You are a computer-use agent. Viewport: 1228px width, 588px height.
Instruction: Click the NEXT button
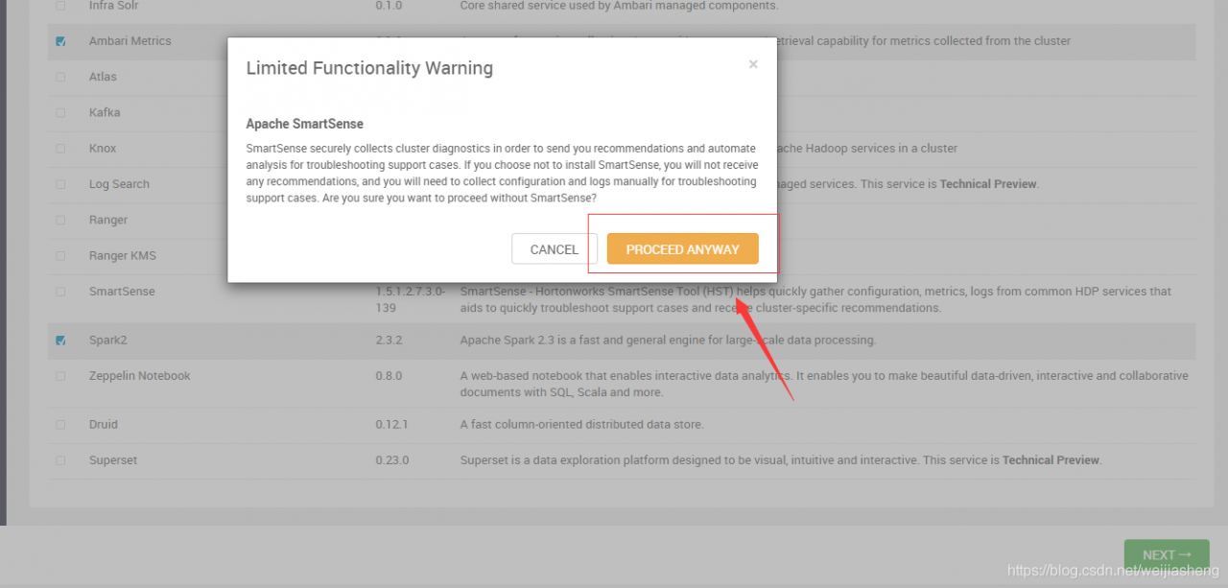(x=1167, y=554)
